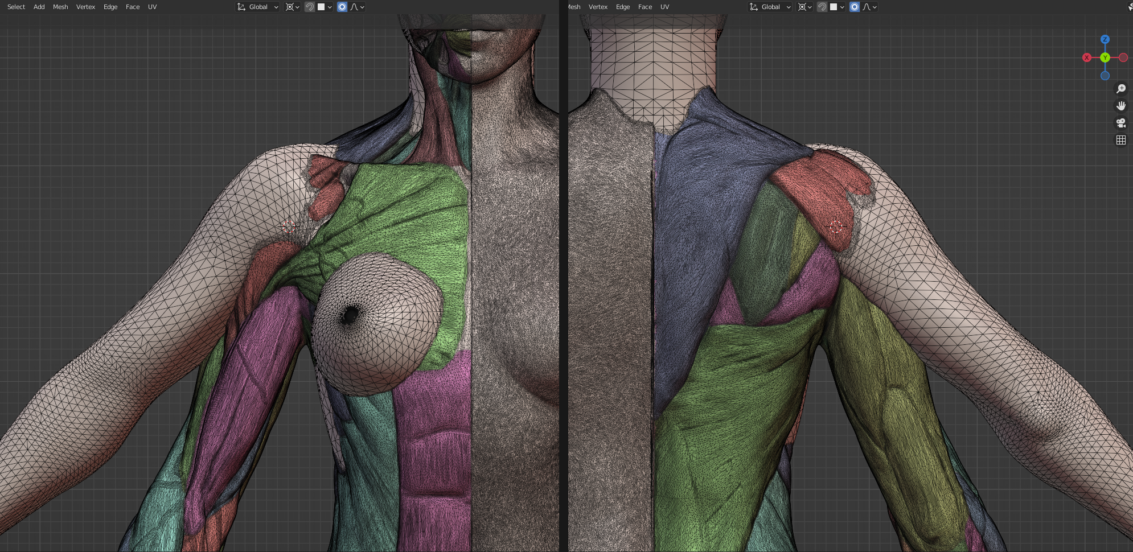Toggle camera view with the camera icon
The width and height of the screenshot is (1133, 552).
[1121, 123]
